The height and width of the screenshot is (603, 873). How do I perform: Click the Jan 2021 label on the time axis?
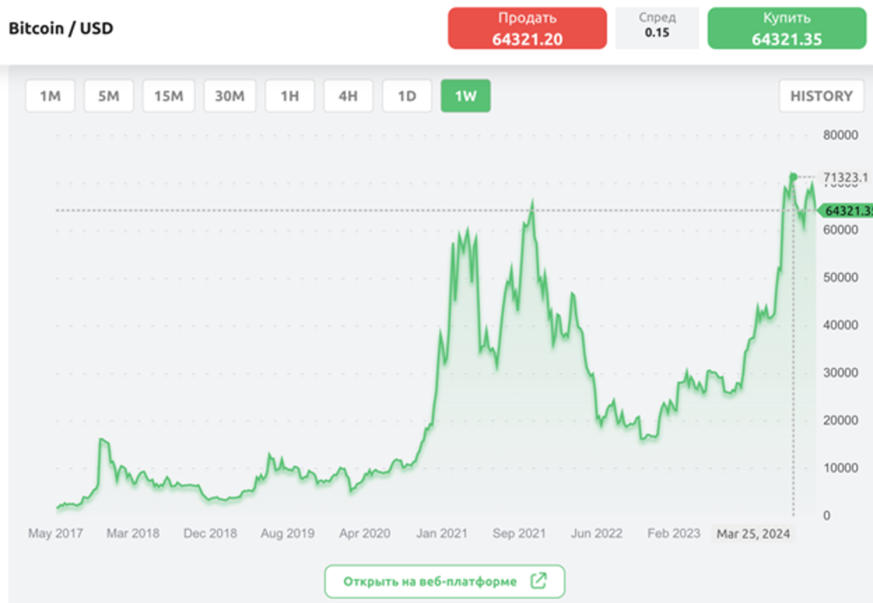tap(441, 533)
